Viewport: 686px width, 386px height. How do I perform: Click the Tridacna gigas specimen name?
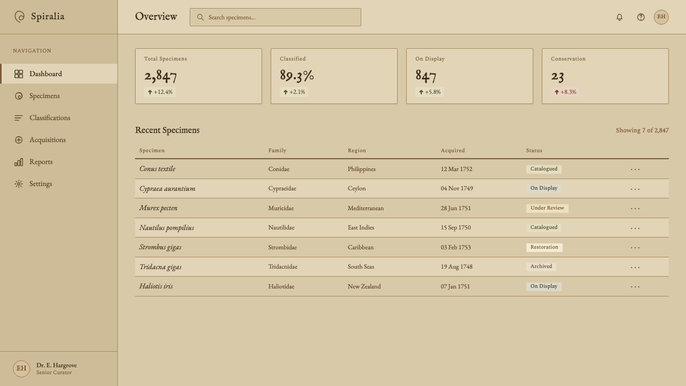pyautogui.click(x=160, y=267)
